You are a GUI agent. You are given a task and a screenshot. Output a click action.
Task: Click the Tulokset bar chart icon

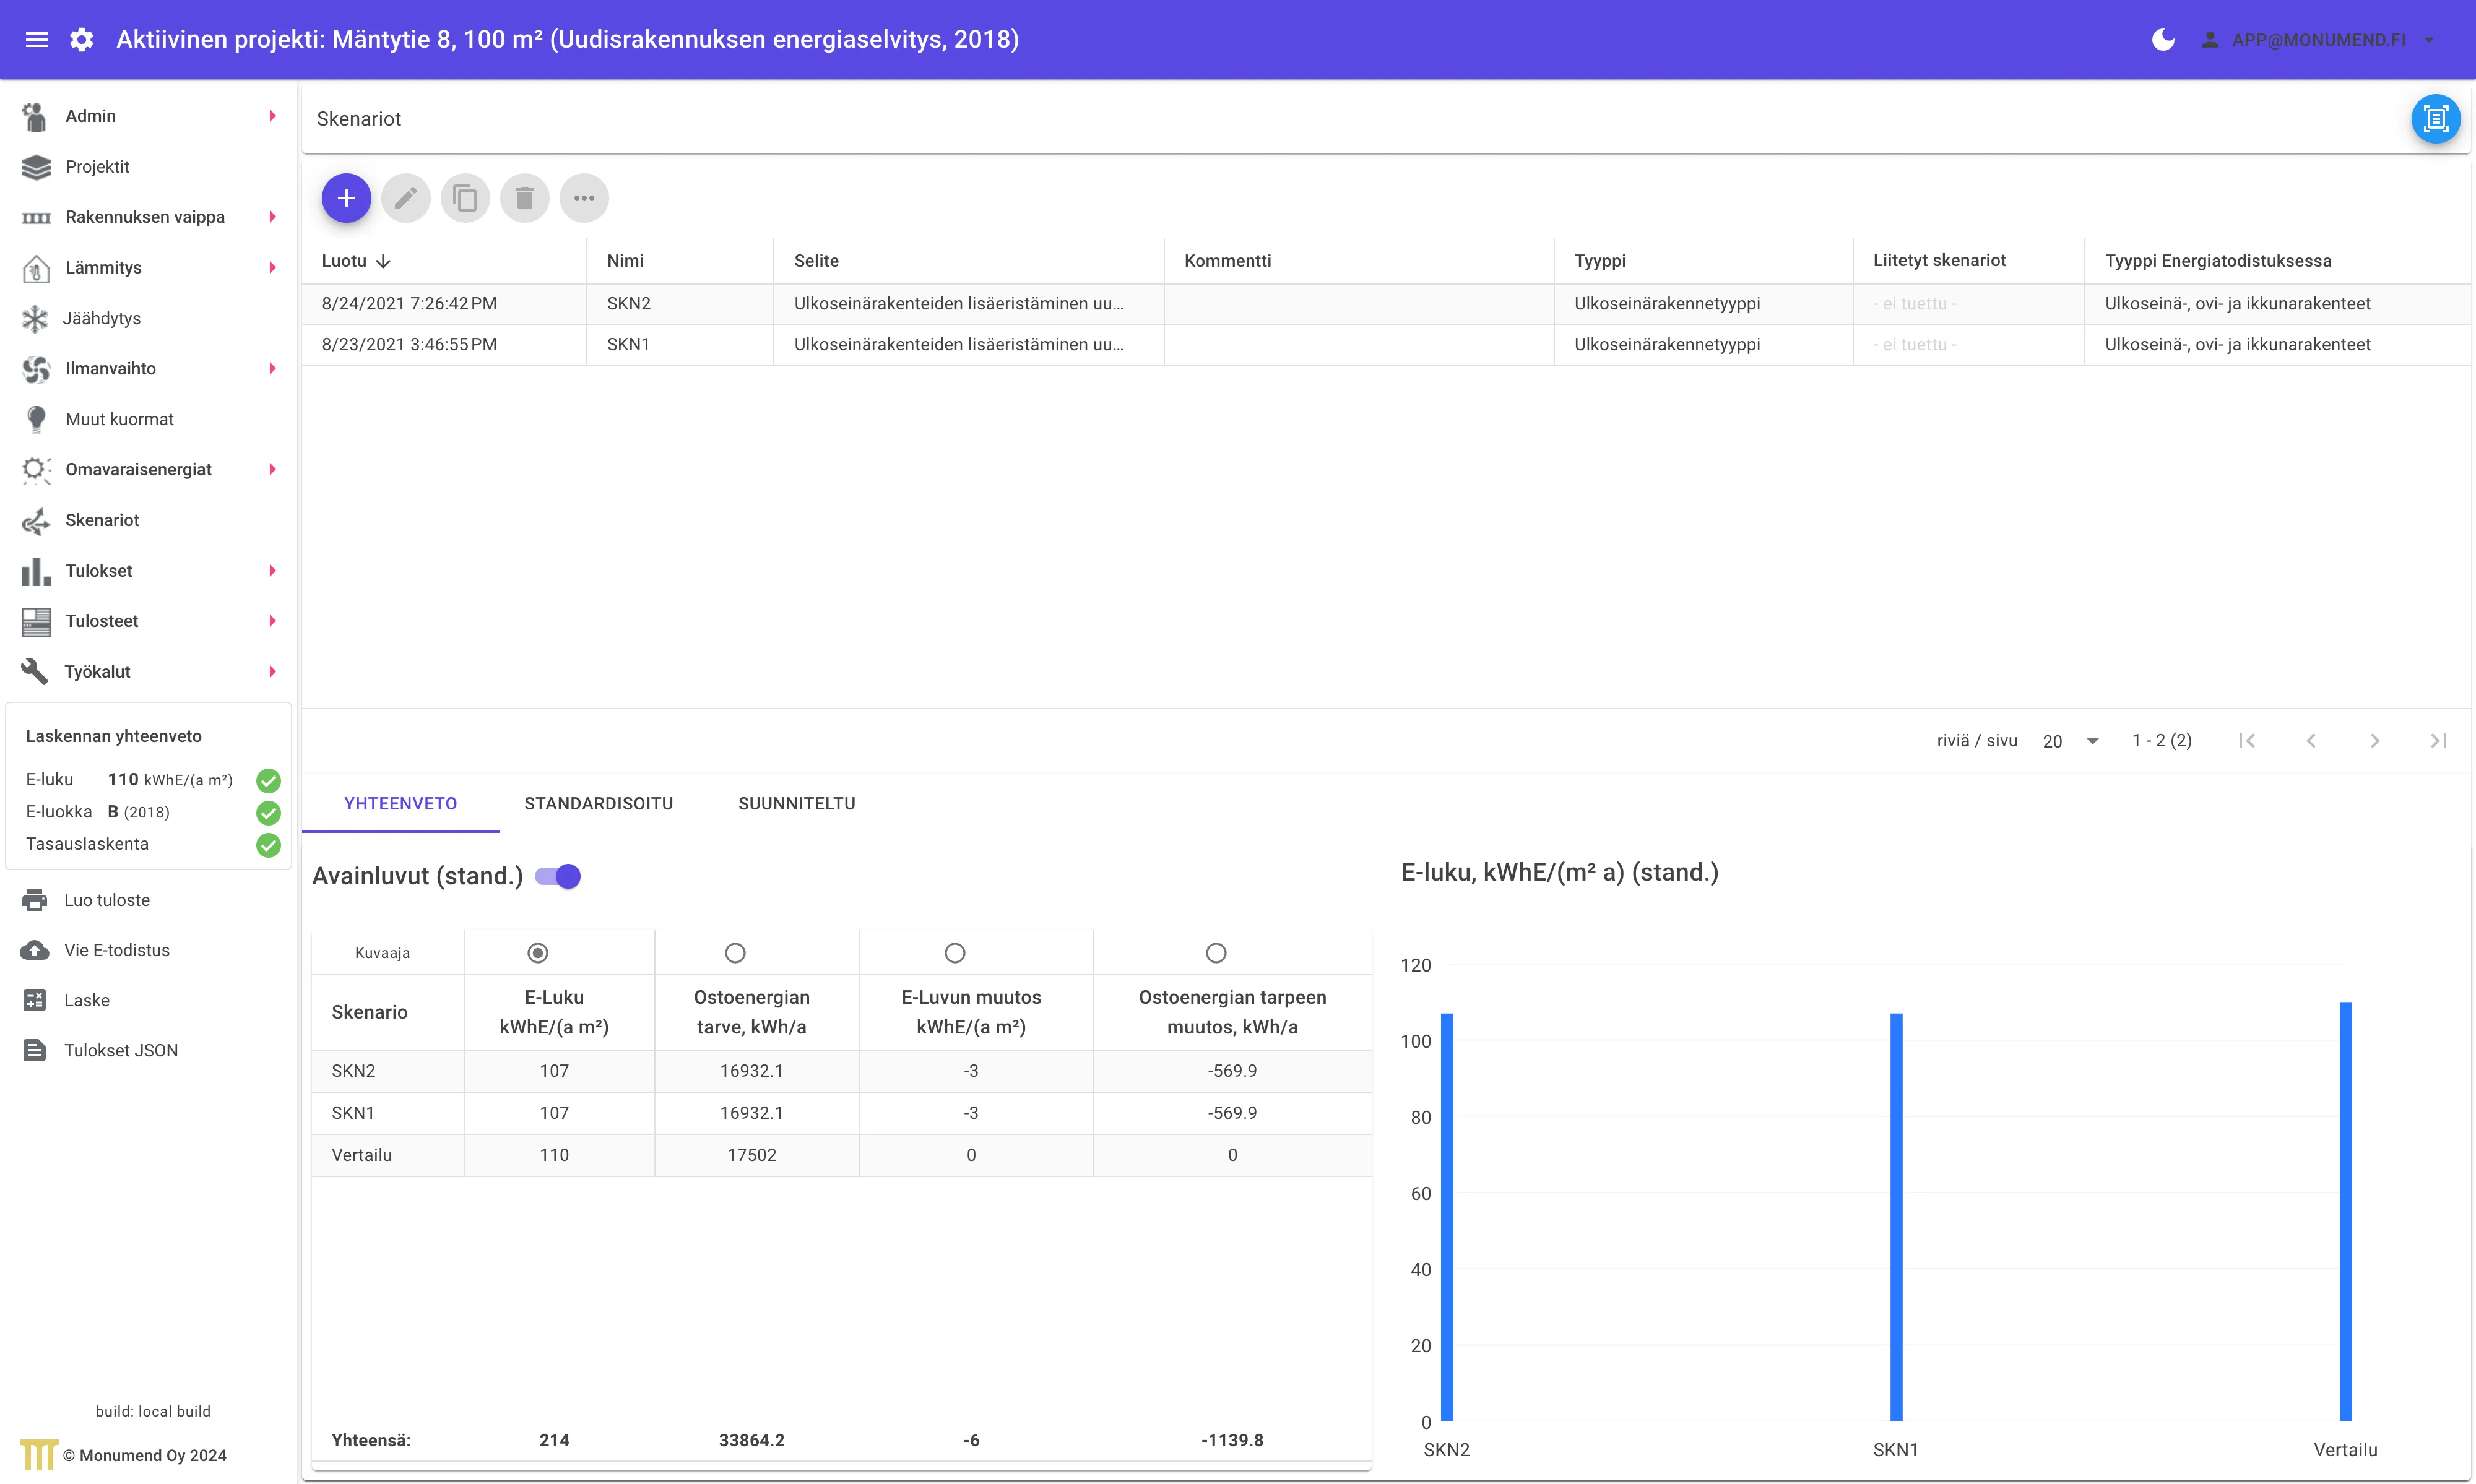[x=36, y=571]
